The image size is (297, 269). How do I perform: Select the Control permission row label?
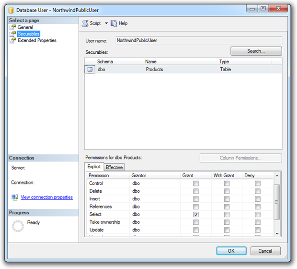tap(96, 183)
